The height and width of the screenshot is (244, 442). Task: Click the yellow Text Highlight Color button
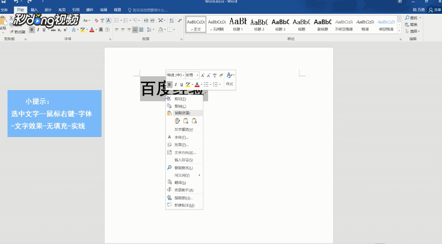click(x=82, y=29)
